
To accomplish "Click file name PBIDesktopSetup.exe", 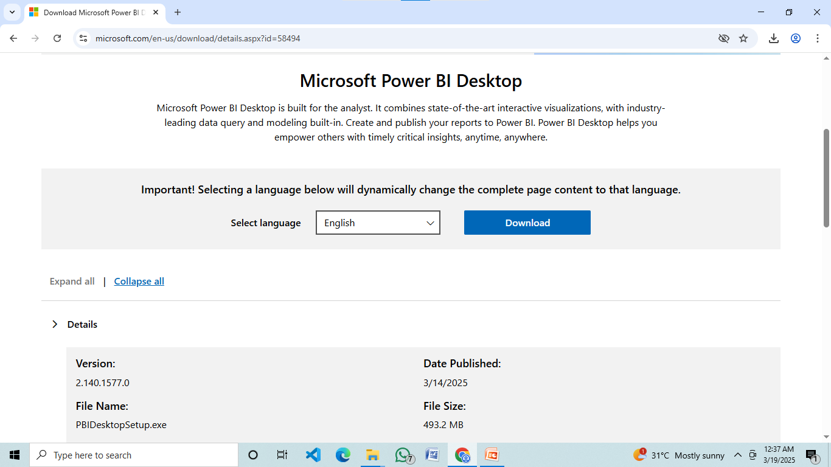I will coord(121,425).
